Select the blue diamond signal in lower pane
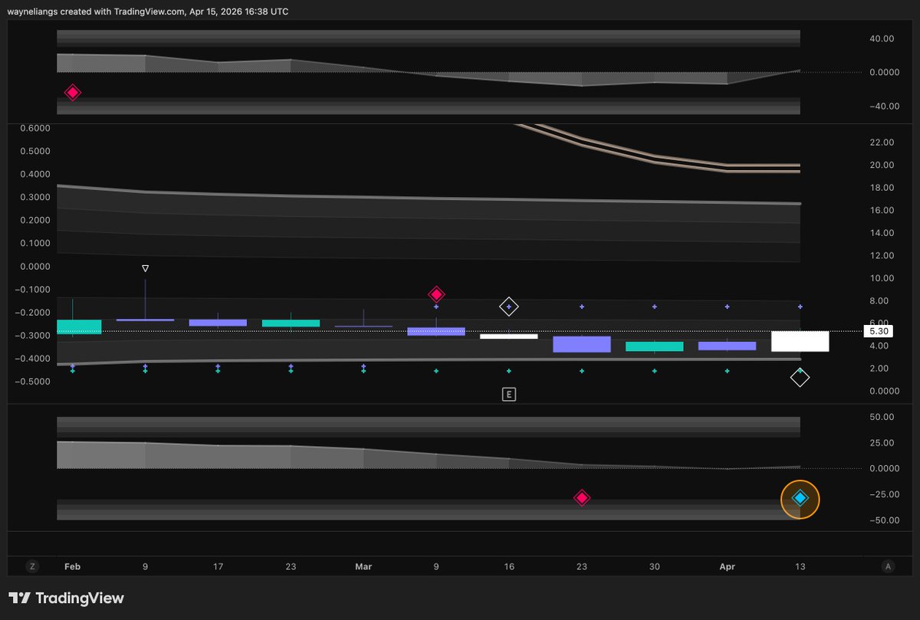Viewport: 920px width, 620px height. (800, 498)
